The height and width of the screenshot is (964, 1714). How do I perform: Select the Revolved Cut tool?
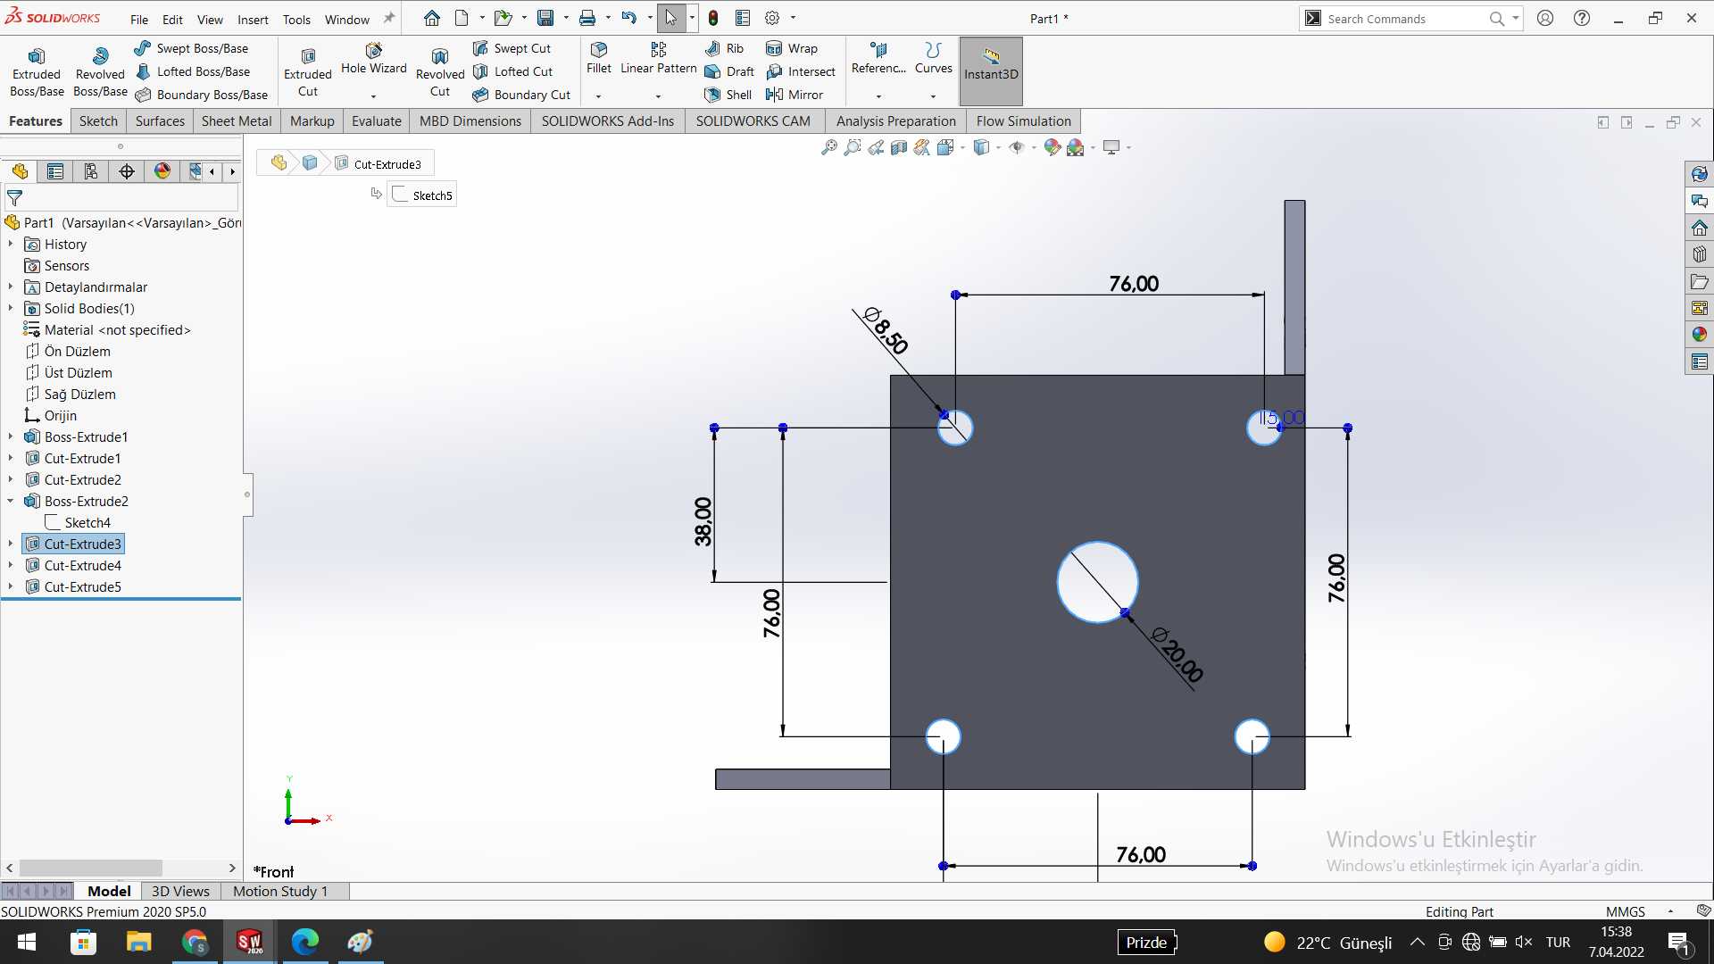pyautogui.click(x=440, y=71)
